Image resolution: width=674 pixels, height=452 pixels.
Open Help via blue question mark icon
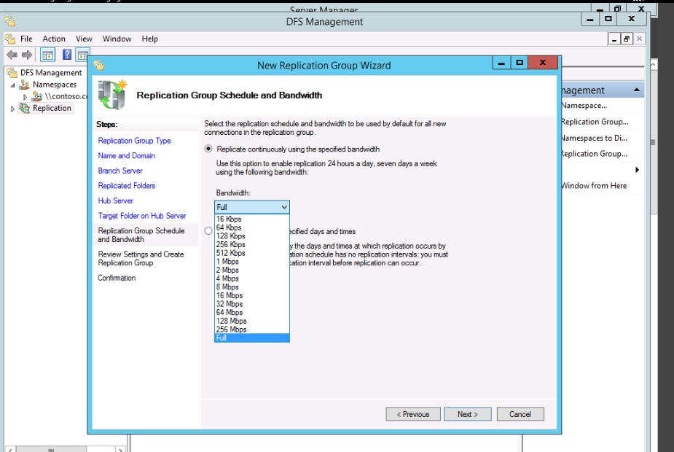pos(67,55)
